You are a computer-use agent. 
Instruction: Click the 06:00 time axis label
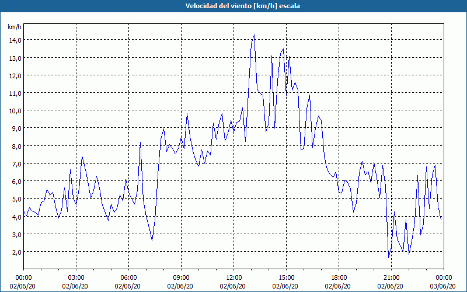[x=128, y=278]
